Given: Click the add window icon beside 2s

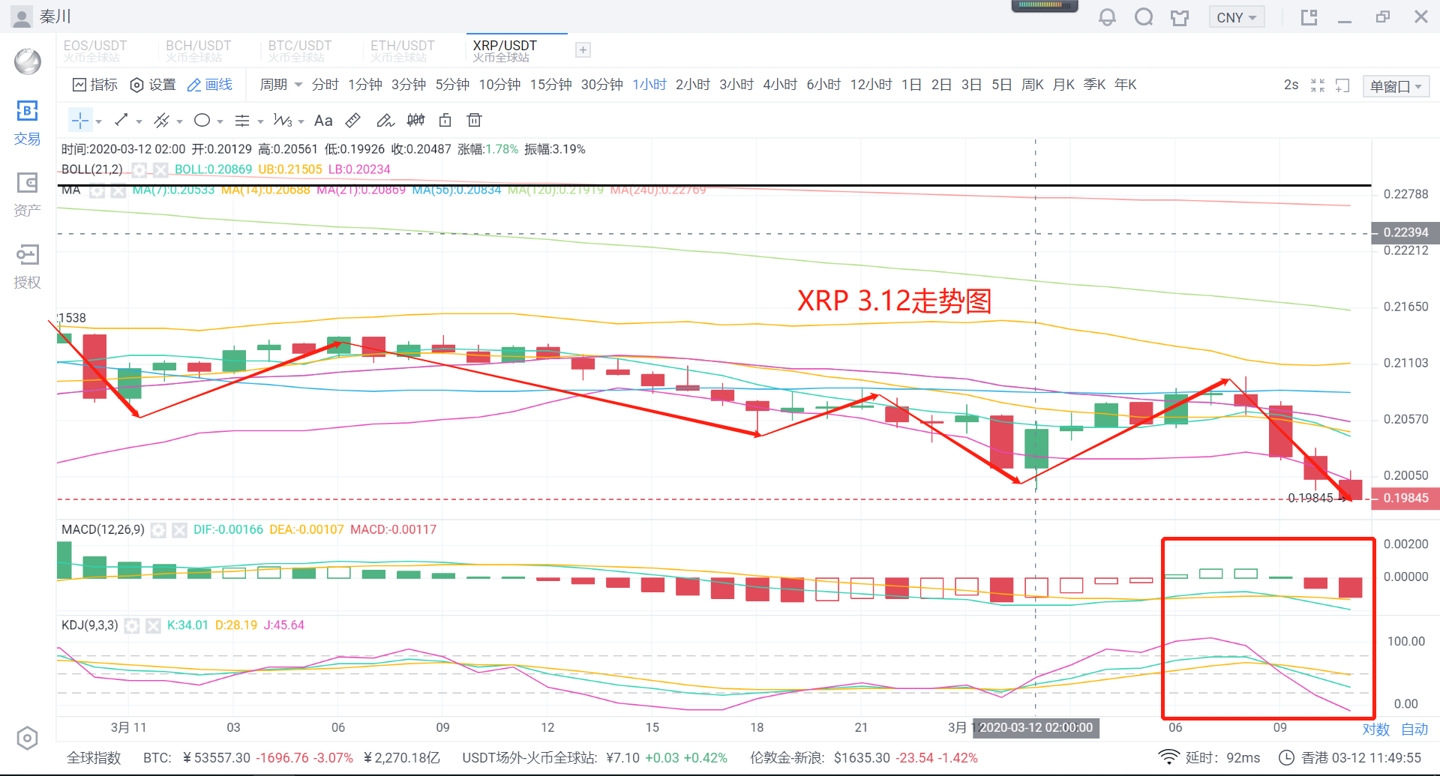Looking at the screenshot, I should pos(1342,85).
